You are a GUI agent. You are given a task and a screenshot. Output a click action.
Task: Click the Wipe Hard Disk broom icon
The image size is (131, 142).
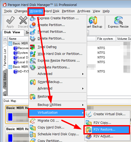(33, 54)
